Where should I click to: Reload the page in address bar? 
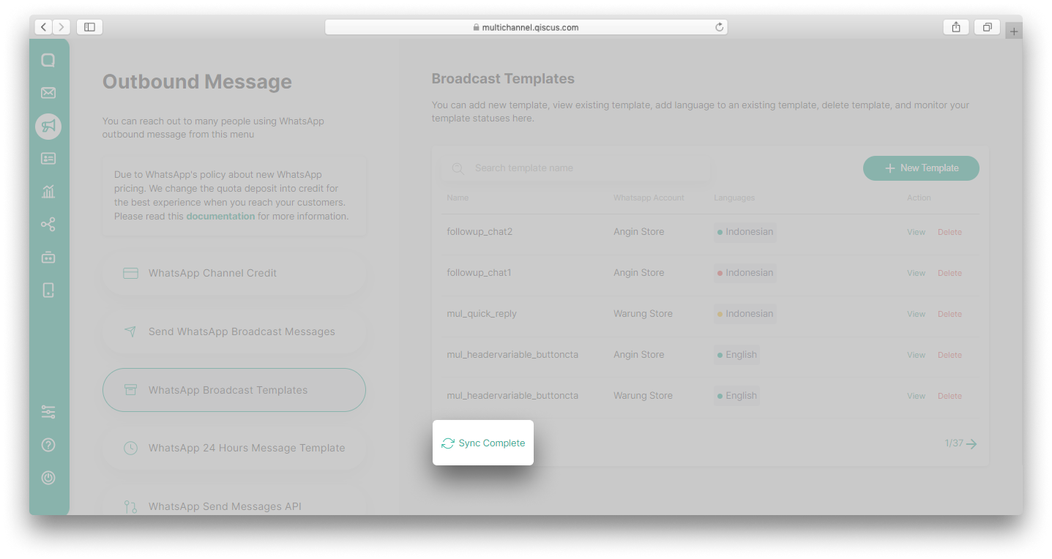point(720,27)
